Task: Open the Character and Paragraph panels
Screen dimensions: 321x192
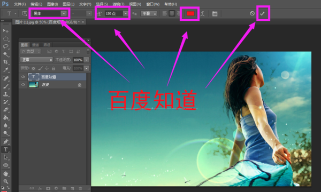Action: (x=215, y=14)
